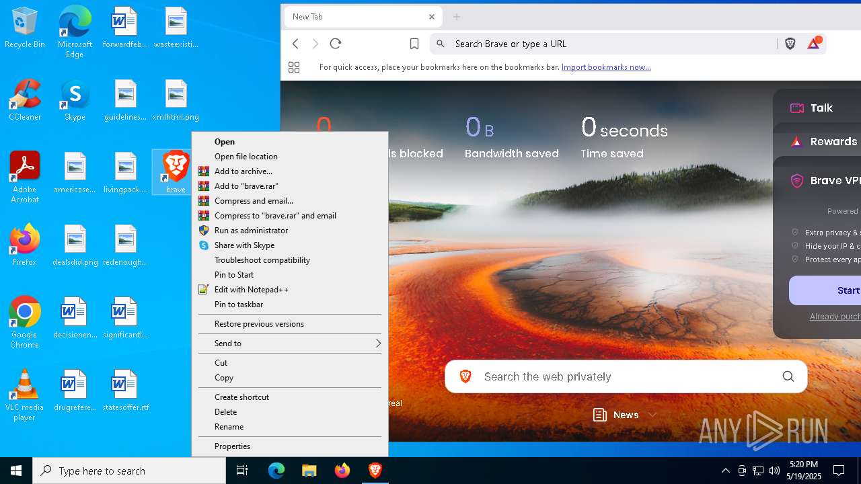Choose Open file location

point(290,157)
